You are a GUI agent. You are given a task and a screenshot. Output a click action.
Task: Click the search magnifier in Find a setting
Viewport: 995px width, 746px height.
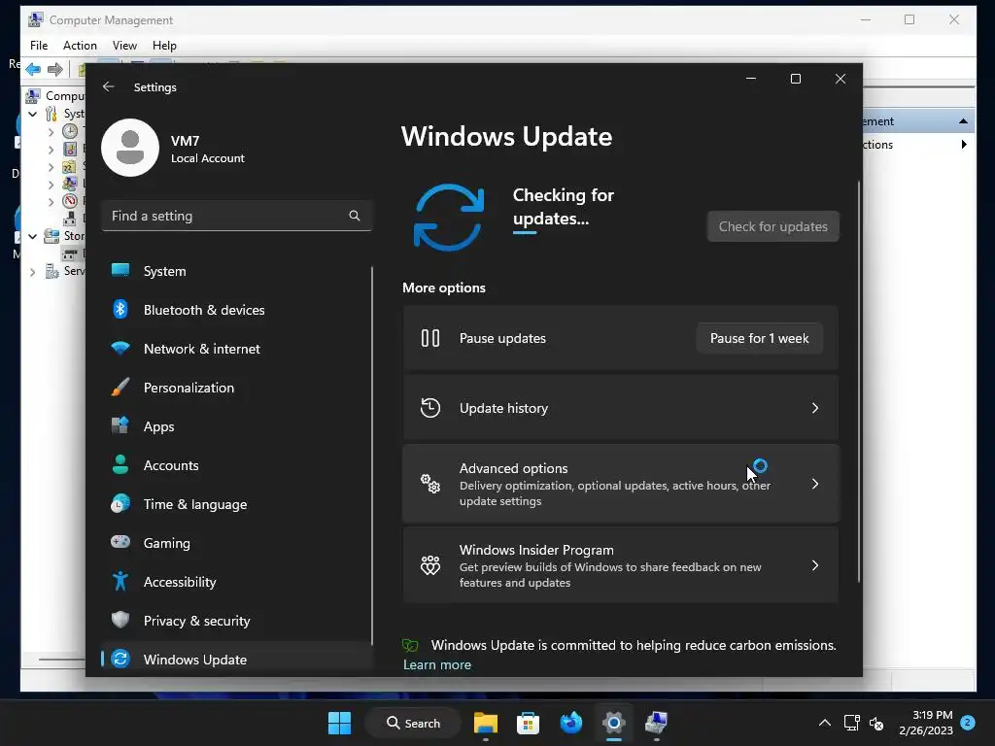(x=354, y=216)
